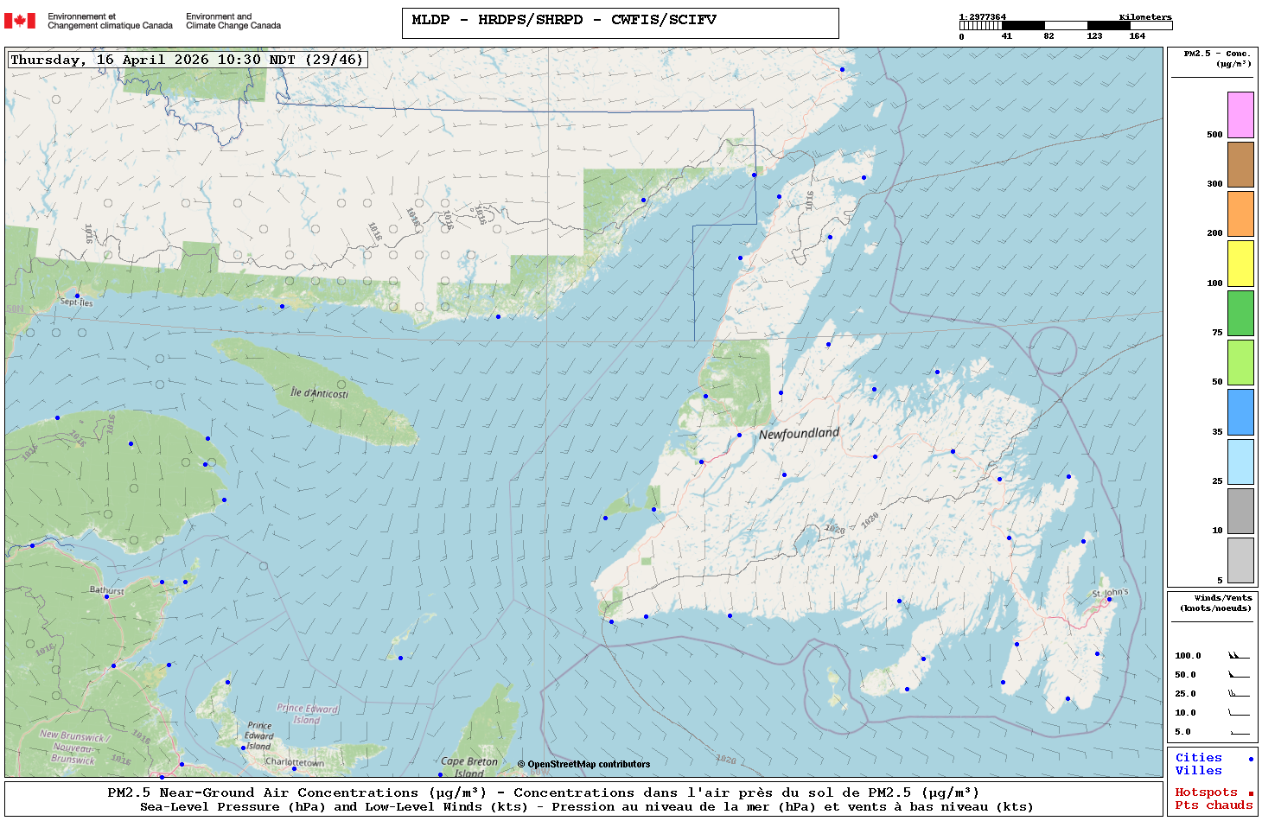Open the OpenStreetMap contributors attribution link
The height and width of the screenshot is (821, 1262).
coord(583,764)
